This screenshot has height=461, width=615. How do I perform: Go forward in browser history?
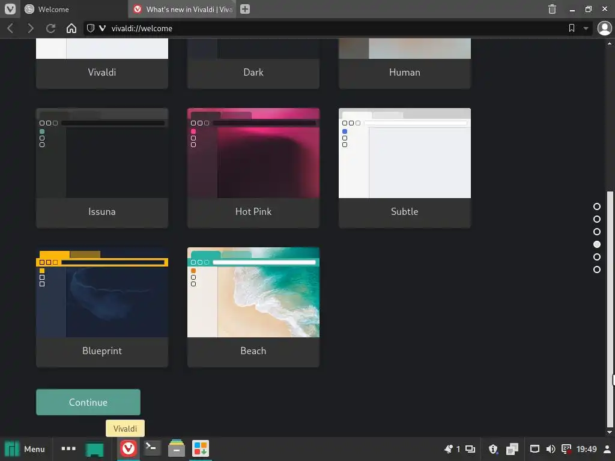(x=30, y=28)
